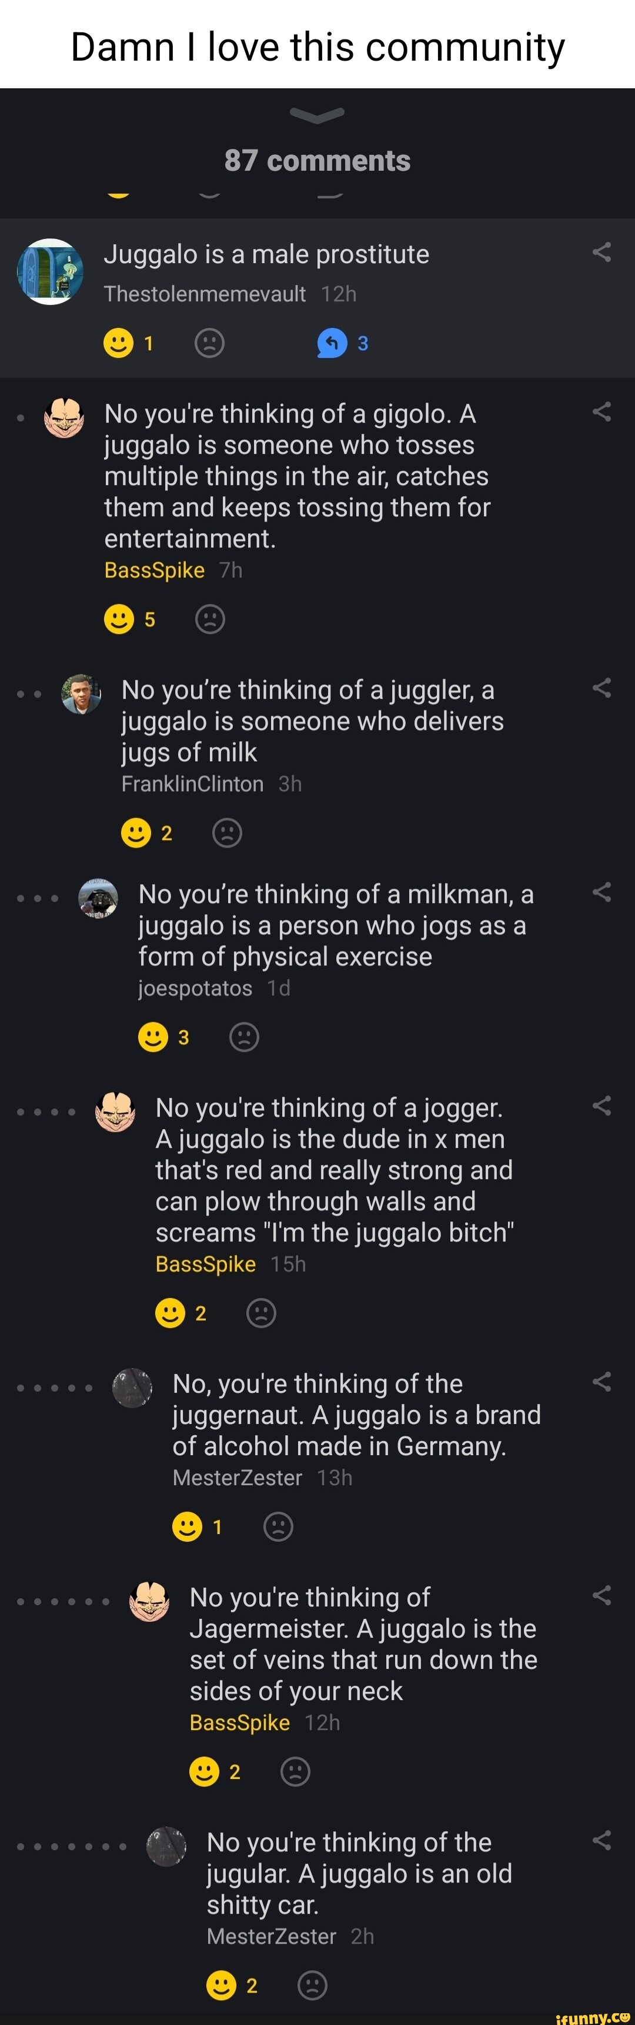Click FranklinClinton's profile avatar
Screen dimensions: 635x2025
pyautogui.click(x=82, y=695)
